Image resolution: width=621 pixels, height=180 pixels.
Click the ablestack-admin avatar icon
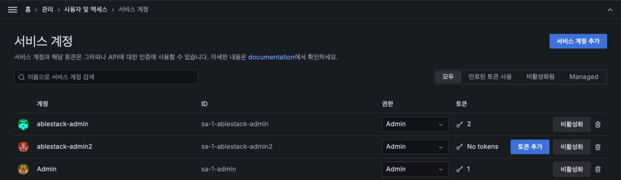coord(23,124)
